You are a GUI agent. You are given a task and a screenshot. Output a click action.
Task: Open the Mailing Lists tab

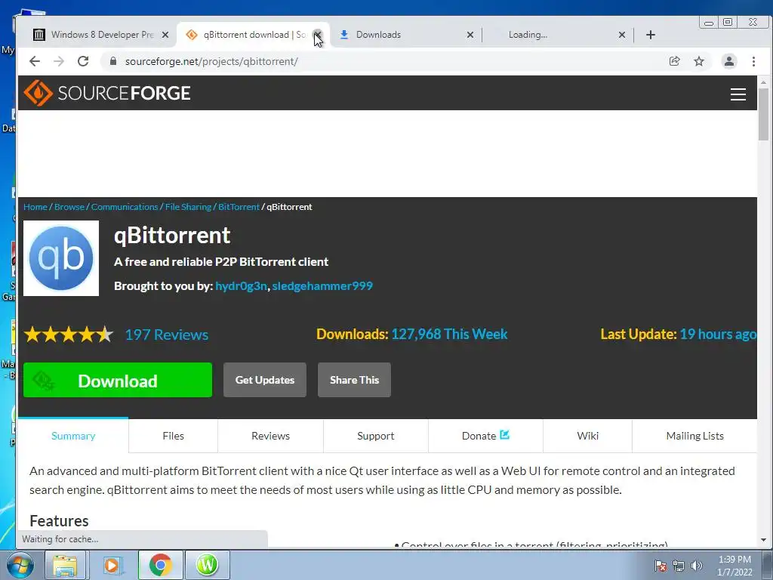(x=694, y=436)
